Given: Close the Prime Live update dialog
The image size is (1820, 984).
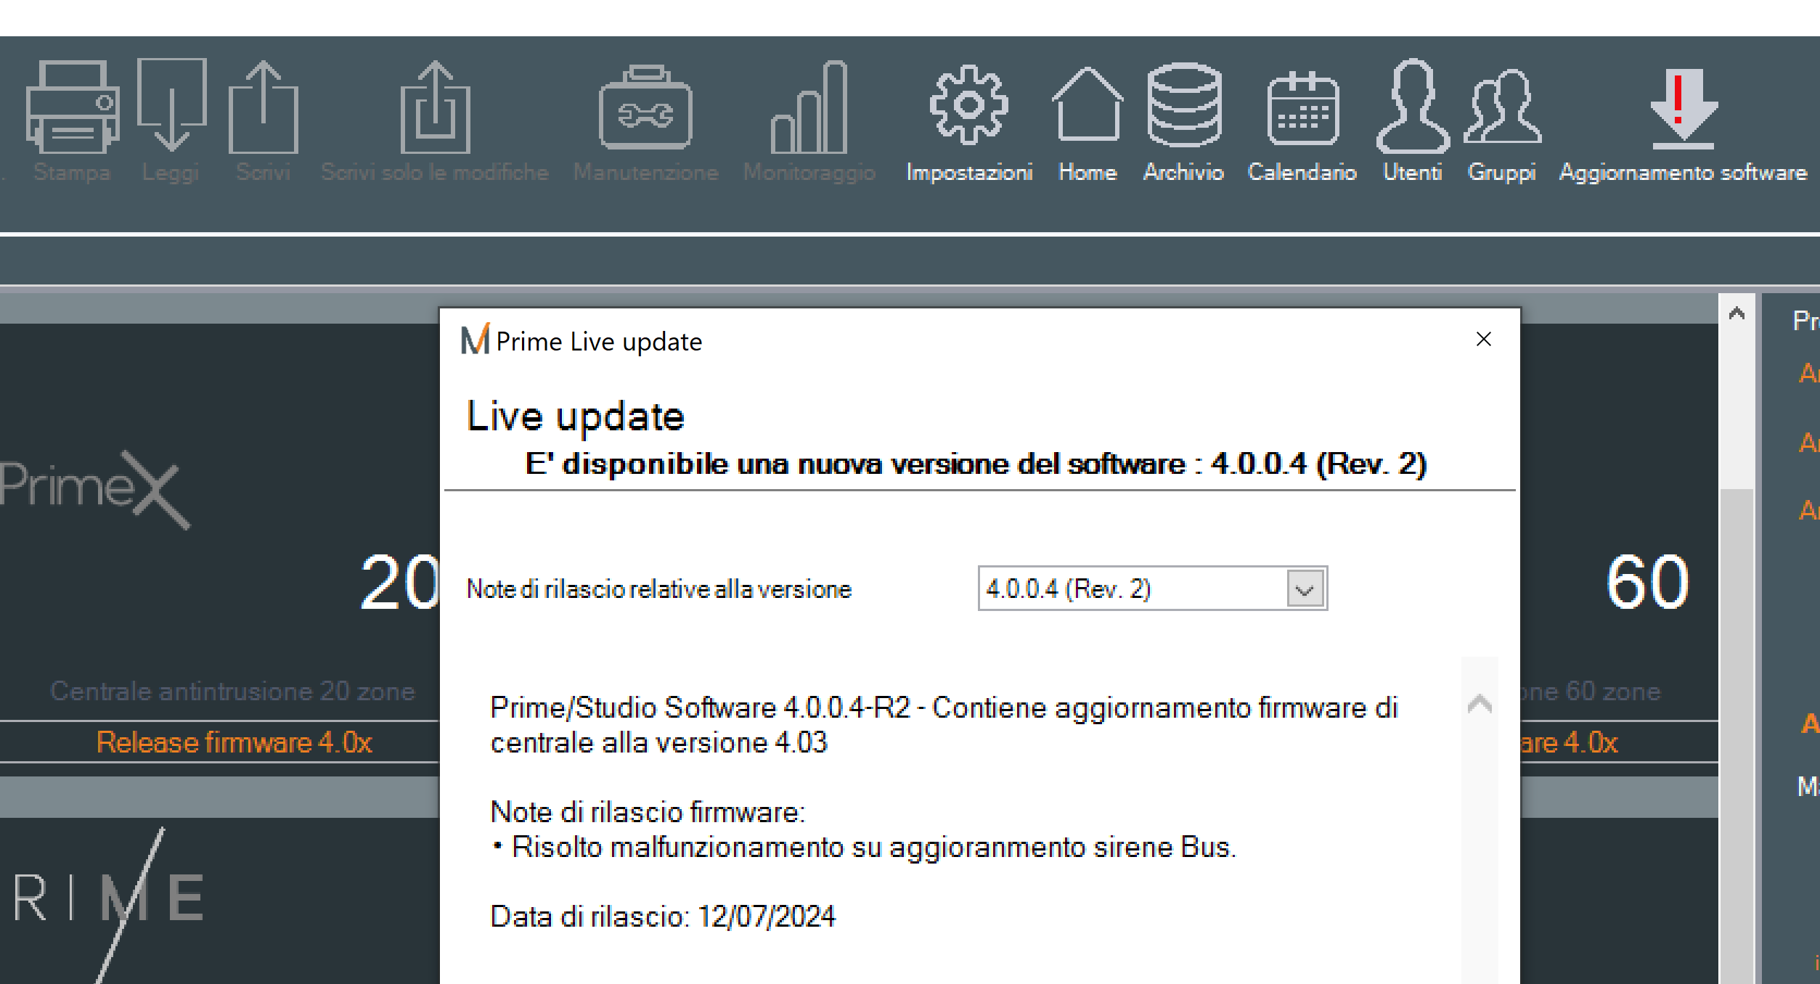Looking at the screenshot, I should coord(1484,339).
